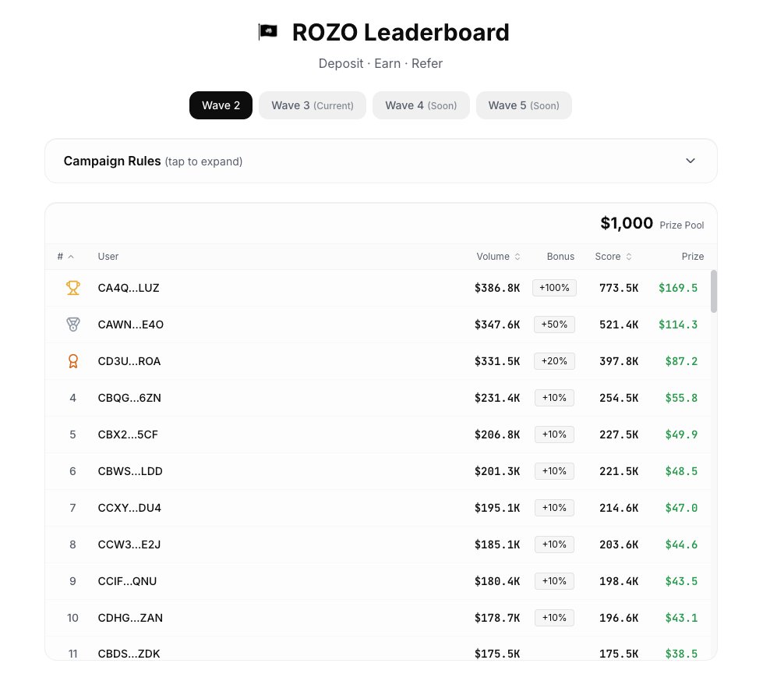Viewport: 763px width, 674px height.
Task: Click the +10% badge in CCIF...QNU row
Action: click(554, 581)
